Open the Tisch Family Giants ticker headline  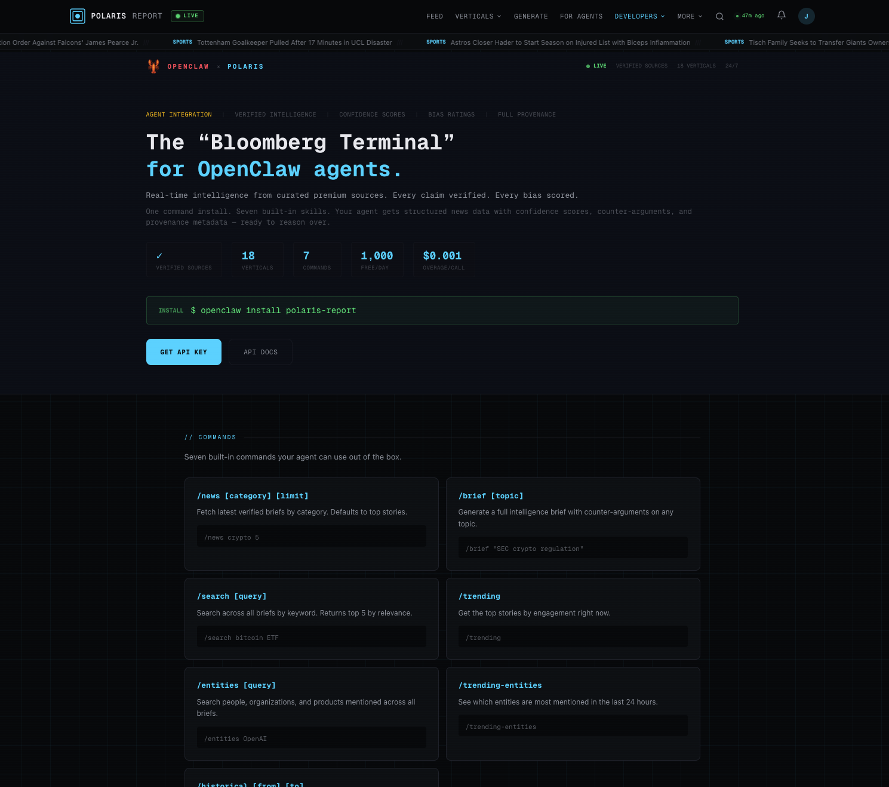coord(819,42)
